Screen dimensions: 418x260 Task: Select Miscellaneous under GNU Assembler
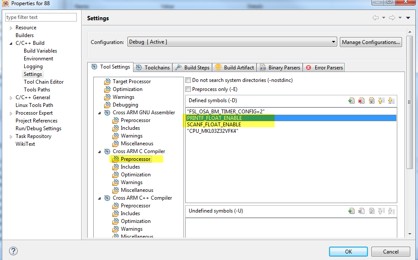point(137,144)
